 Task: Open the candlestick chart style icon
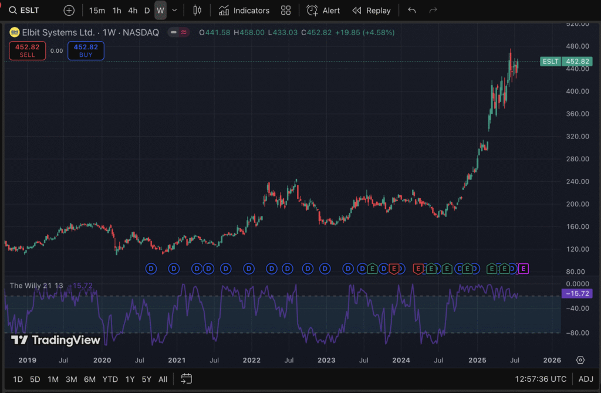pyautogui.click(x=197, y=11)
